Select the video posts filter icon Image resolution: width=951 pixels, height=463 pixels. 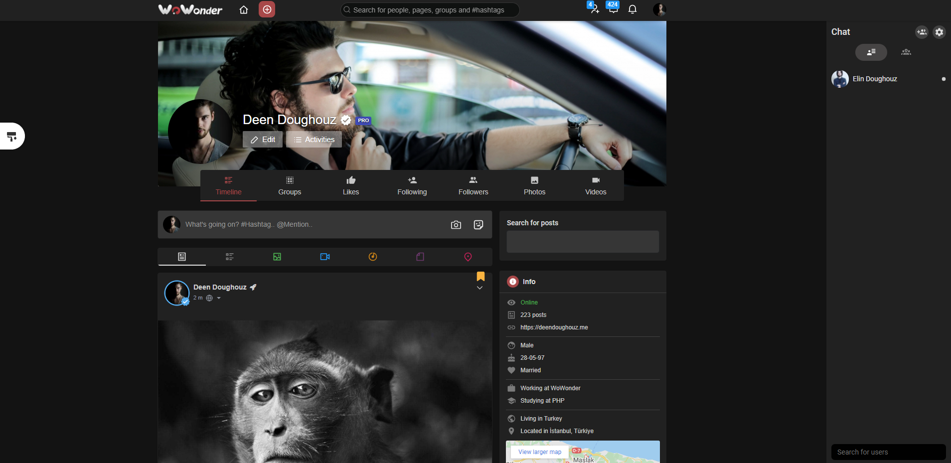[325, 257]
